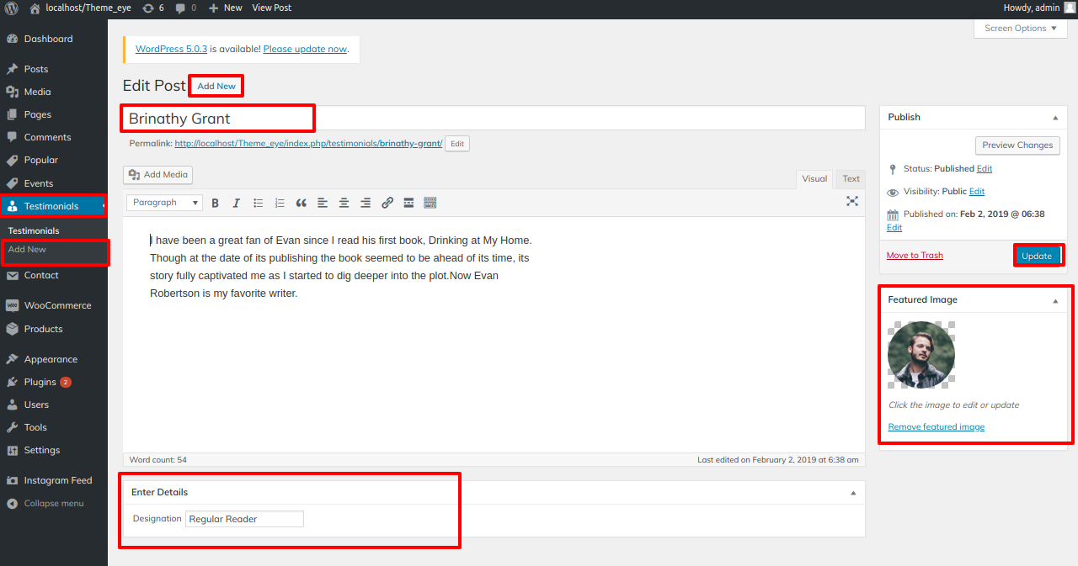The height and width of the screenshot is (566, 1078).
Task: Click the Designation input field
Action: 244,519
